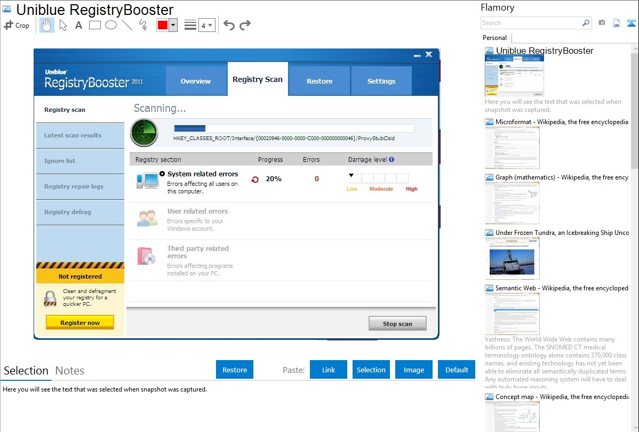Click the padlock Not registered icon
Screen dimensions: 639x432
click(x=50, y=298)
